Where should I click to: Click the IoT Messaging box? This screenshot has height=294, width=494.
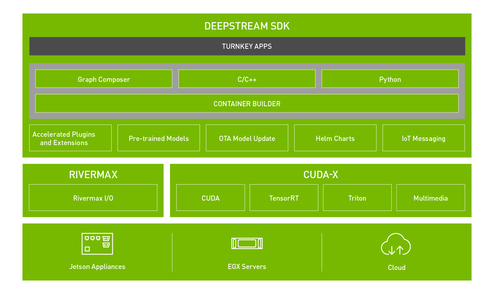click(424, 138)
